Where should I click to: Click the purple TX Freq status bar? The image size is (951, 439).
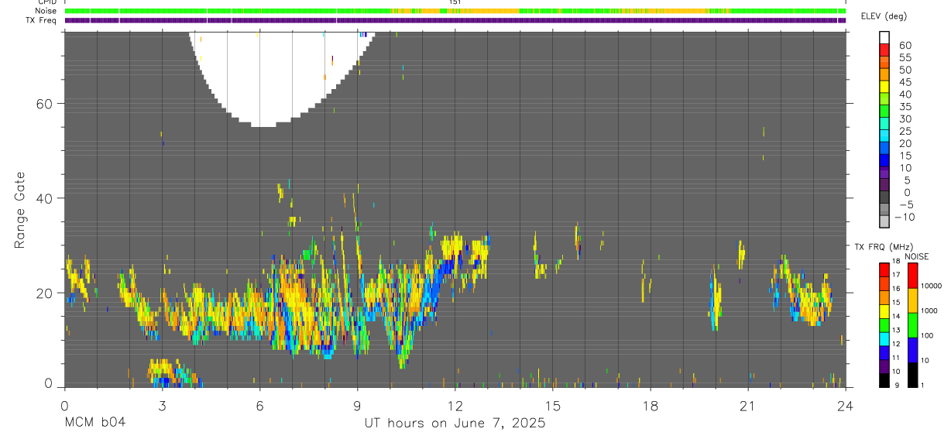455,20
